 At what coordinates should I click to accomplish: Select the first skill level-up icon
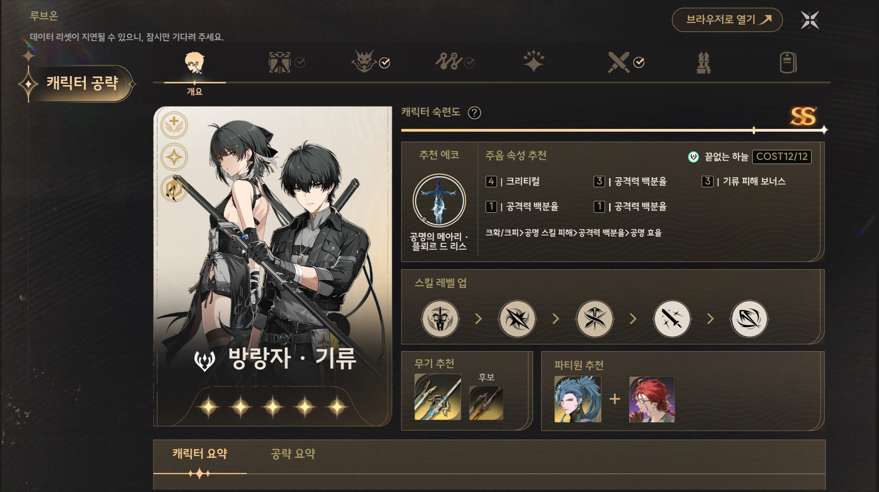440,318
